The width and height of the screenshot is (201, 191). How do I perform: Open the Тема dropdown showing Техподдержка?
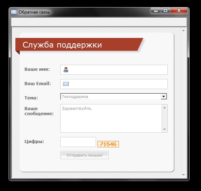click(x=114, y=97)
